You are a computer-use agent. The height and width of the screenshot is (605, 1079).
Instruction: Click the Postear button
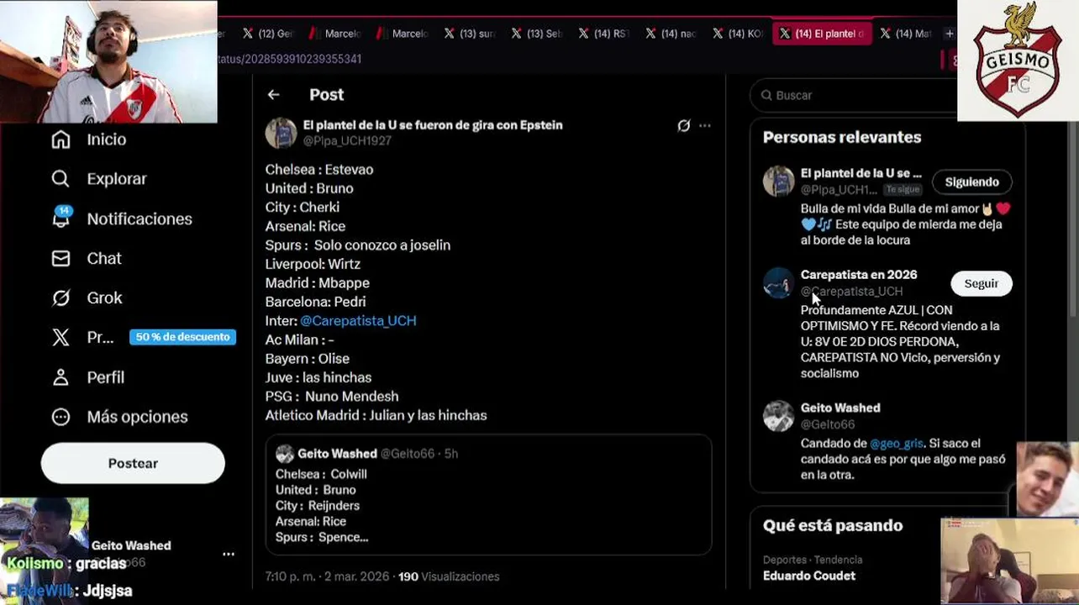pyautogui.click(x=133, y=463)
